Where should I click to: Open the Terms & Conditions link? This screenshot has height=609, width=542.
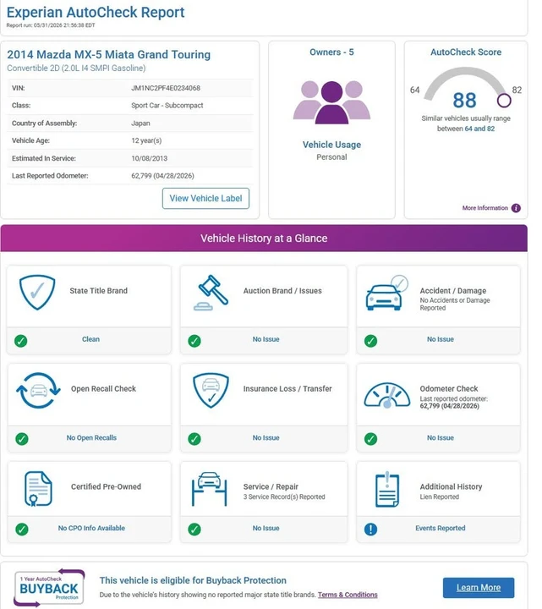point(348,595)
